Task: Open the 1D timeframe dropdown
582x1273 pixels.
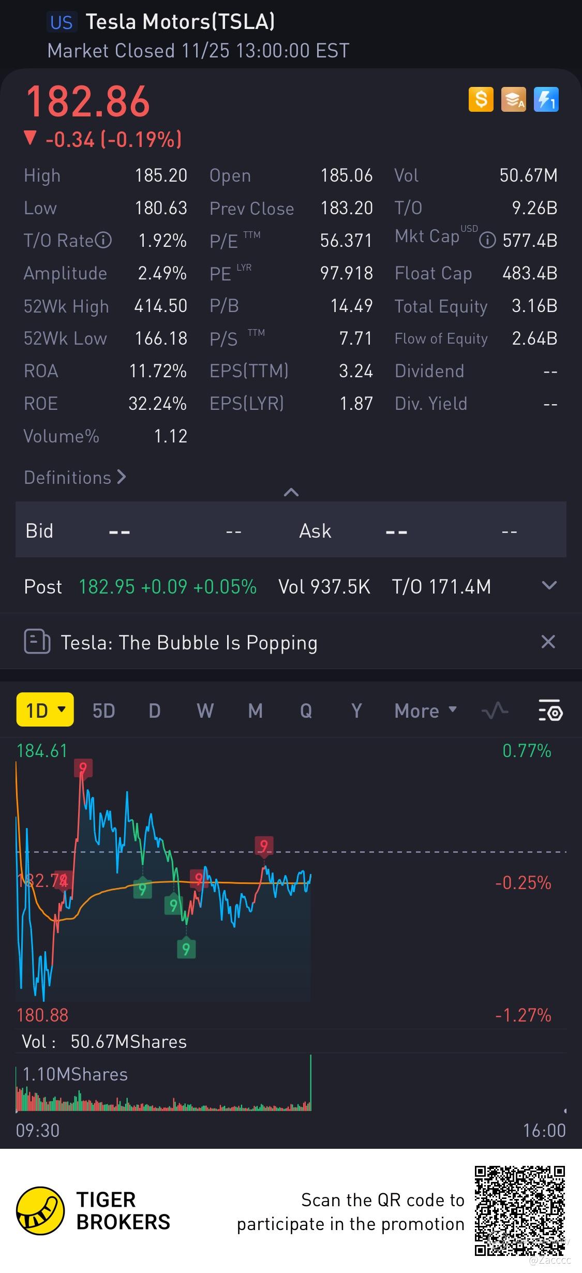Action: (45, 710)
